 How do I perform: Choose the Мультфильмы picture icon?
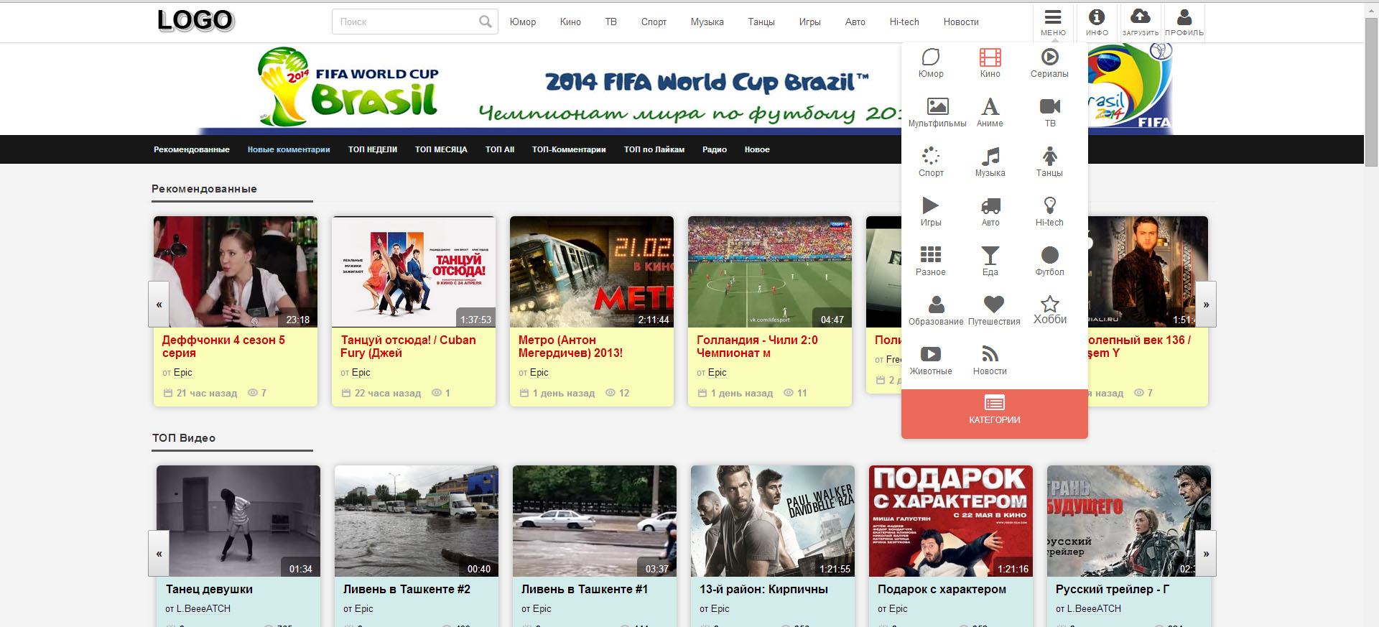(937, 106)
